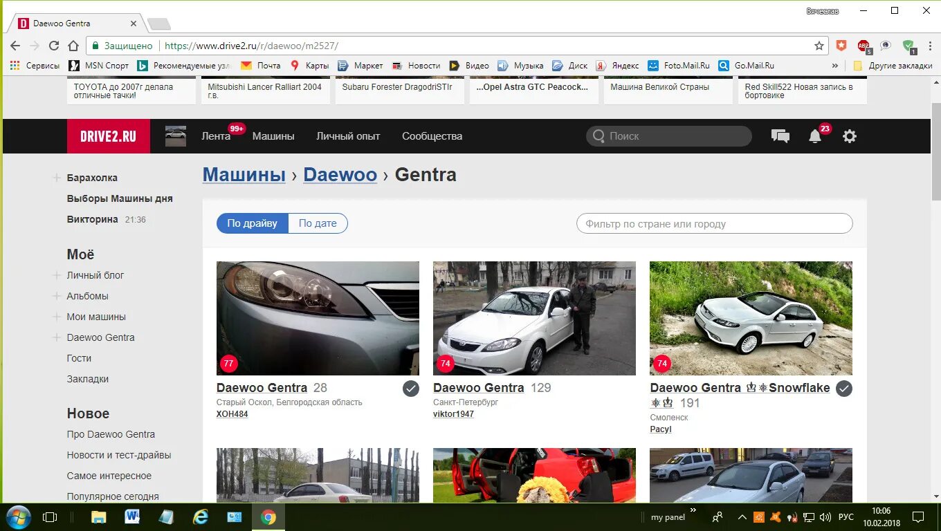The width and height of the screenshot is (941, 531).
Task: Click verified checkmark on Snowflake car
Action: point(844,389)
